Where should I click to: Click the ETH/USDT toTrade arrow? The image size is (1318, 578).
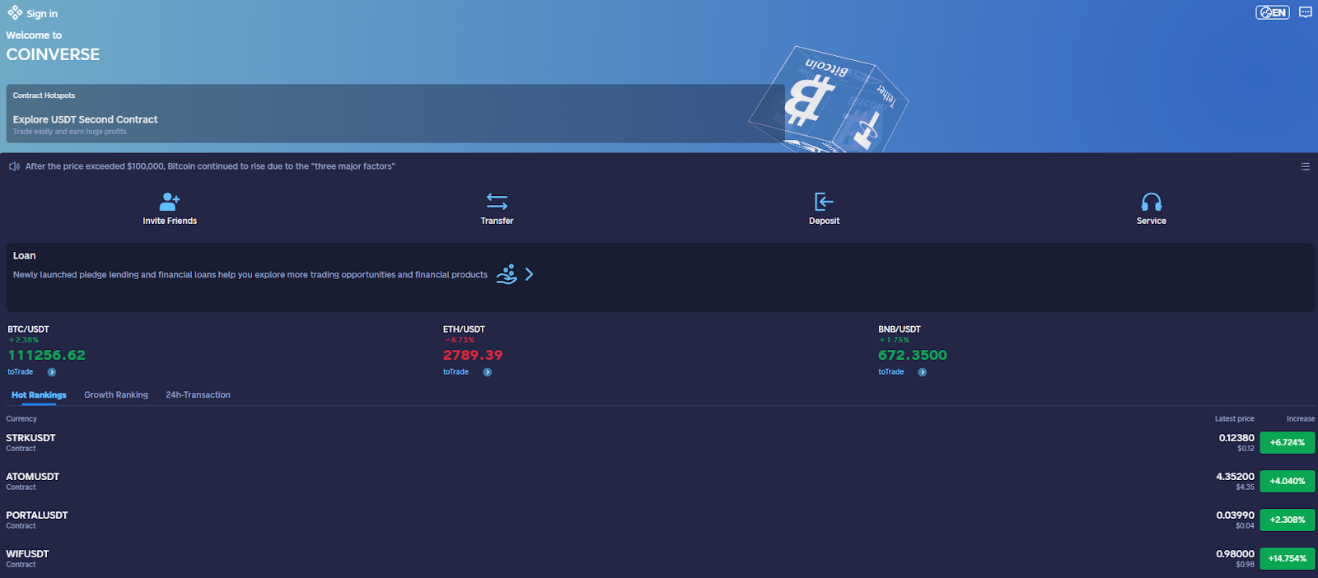[x=487, y=372]
